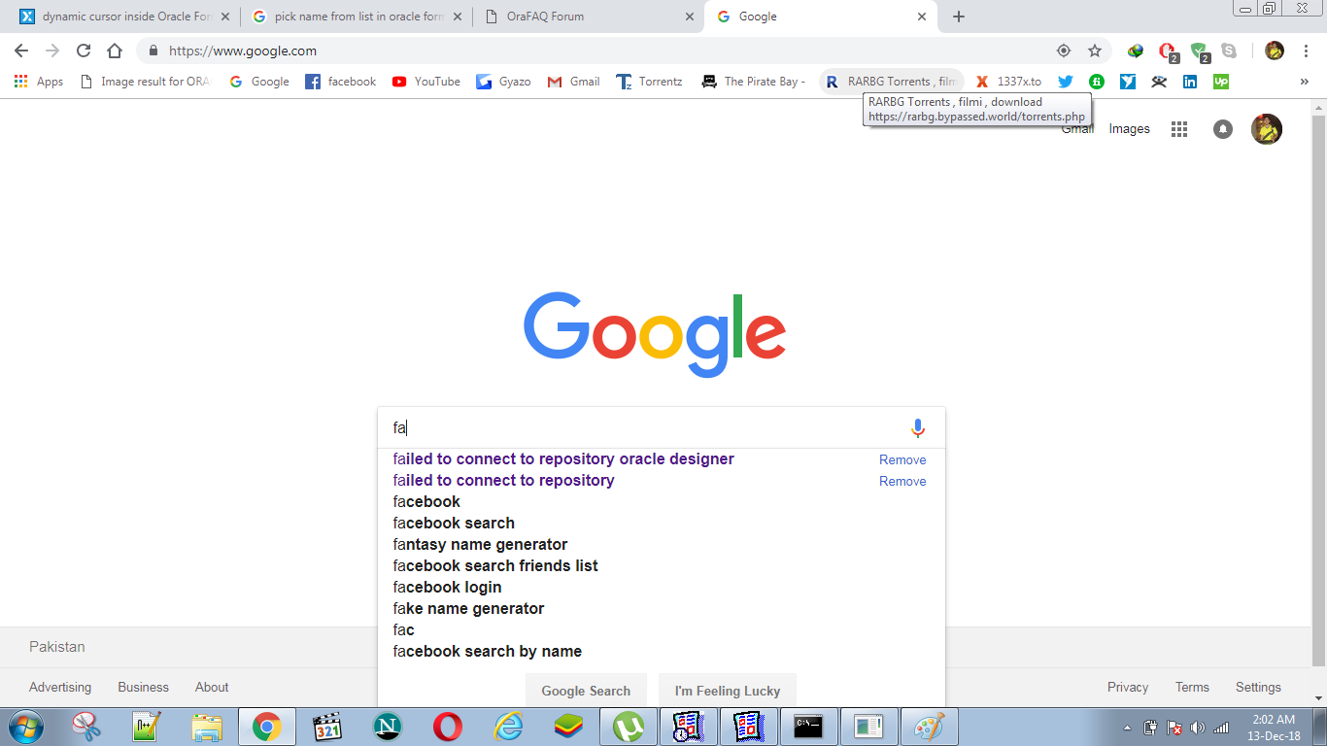Click the voice search microphone icon
1327x746 pixels.
pos(917,428)
